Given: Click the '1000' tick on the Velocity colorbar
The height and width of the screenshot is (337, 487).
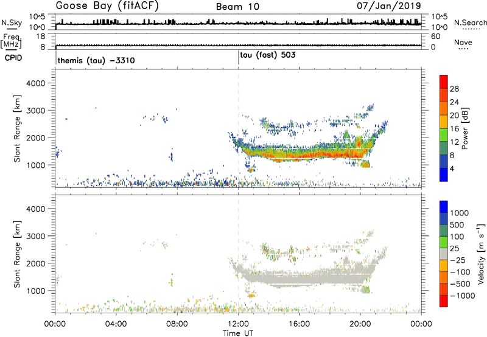Looking at the screenshot, I should click(x=459, y=213).
